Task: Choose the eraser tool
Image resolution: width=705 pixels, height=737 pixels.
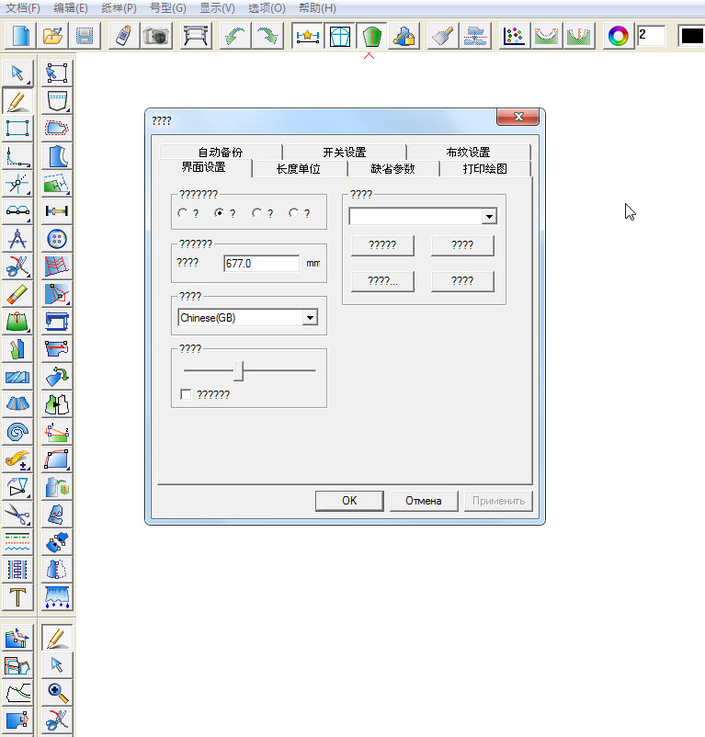Action: (x=17, y=294)
